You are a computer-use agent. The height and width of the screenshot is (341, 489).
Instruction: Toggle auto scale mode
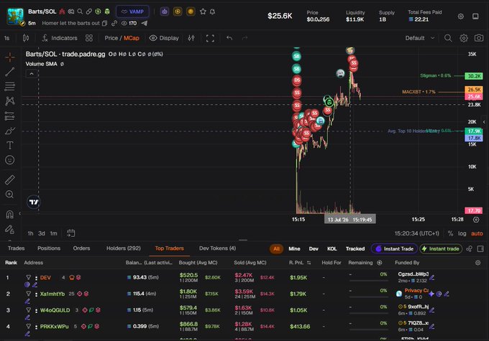(477, 233)
